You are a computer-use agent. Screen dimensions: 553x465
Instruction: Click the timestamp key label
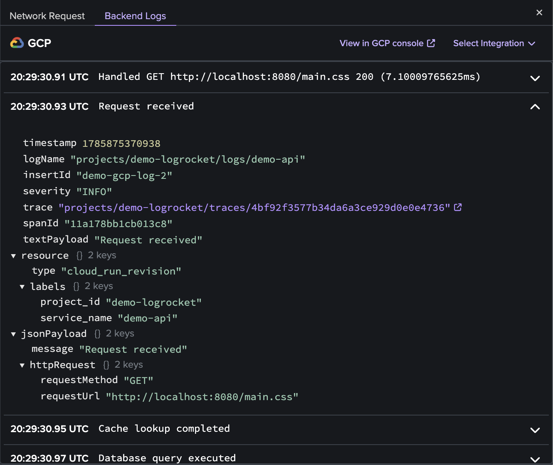(50, 143)
